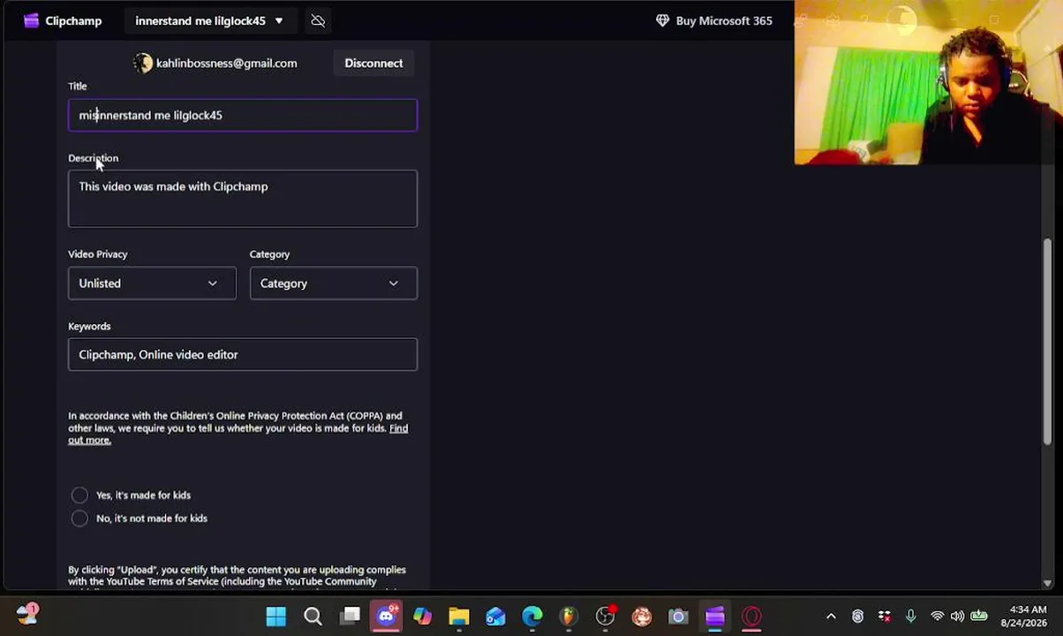Click the Buy Microsoft 365 diamond icon
The image size is (1063, 636).
click(x=662, y=20)
